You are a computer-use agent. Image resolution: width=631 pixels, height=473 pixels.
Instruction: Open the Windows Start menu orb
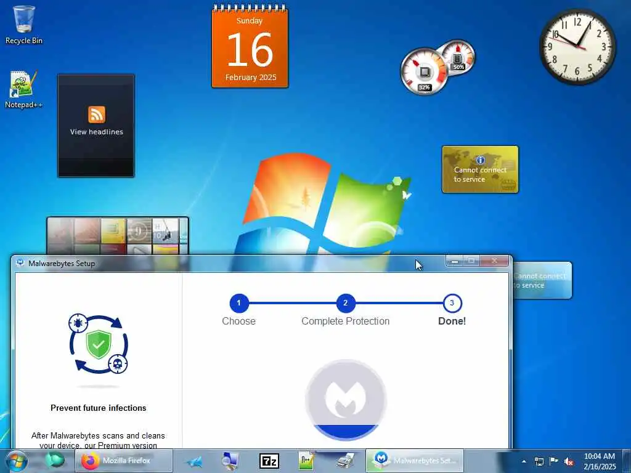[x=17, y=461]
